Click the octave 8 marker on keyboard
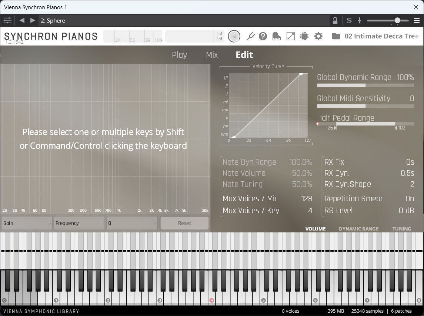Screen dimensions: 424x316 coord(419,300)
